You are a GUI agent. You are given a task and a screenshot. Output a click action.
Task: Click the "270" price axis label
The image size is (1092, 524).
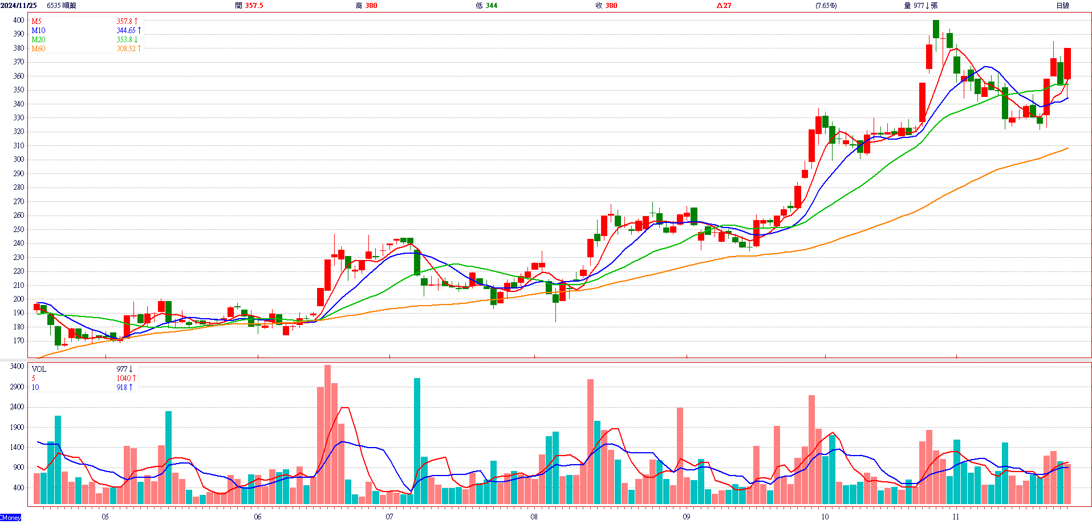point(19,201)
